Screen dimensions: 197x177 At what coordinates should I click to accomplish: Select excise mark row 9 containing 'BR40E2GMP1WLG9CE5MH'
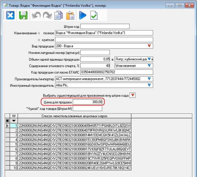click(75, 163)
